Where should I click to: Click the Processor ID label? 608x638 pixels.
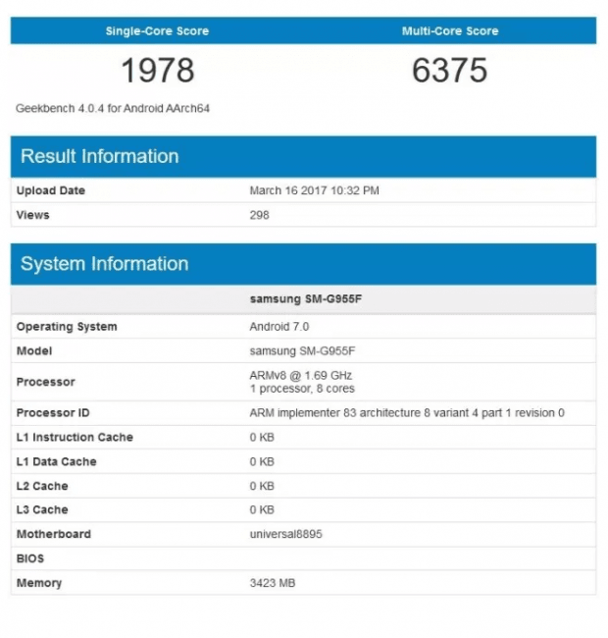point(53,412)
